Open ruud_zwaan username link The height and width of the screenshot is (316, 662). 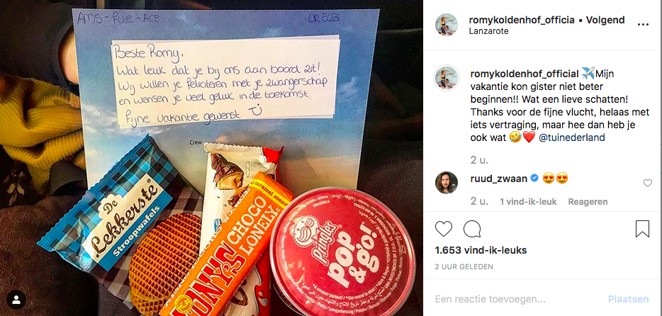(x=498, y=179)
